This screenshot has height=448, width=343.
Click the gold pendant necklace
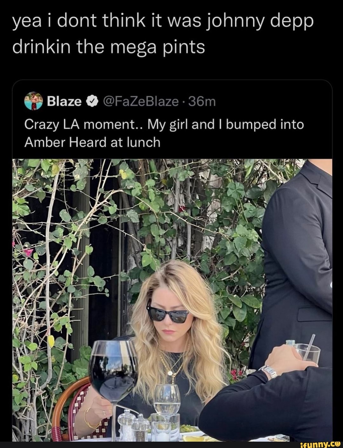coord(171,369)
